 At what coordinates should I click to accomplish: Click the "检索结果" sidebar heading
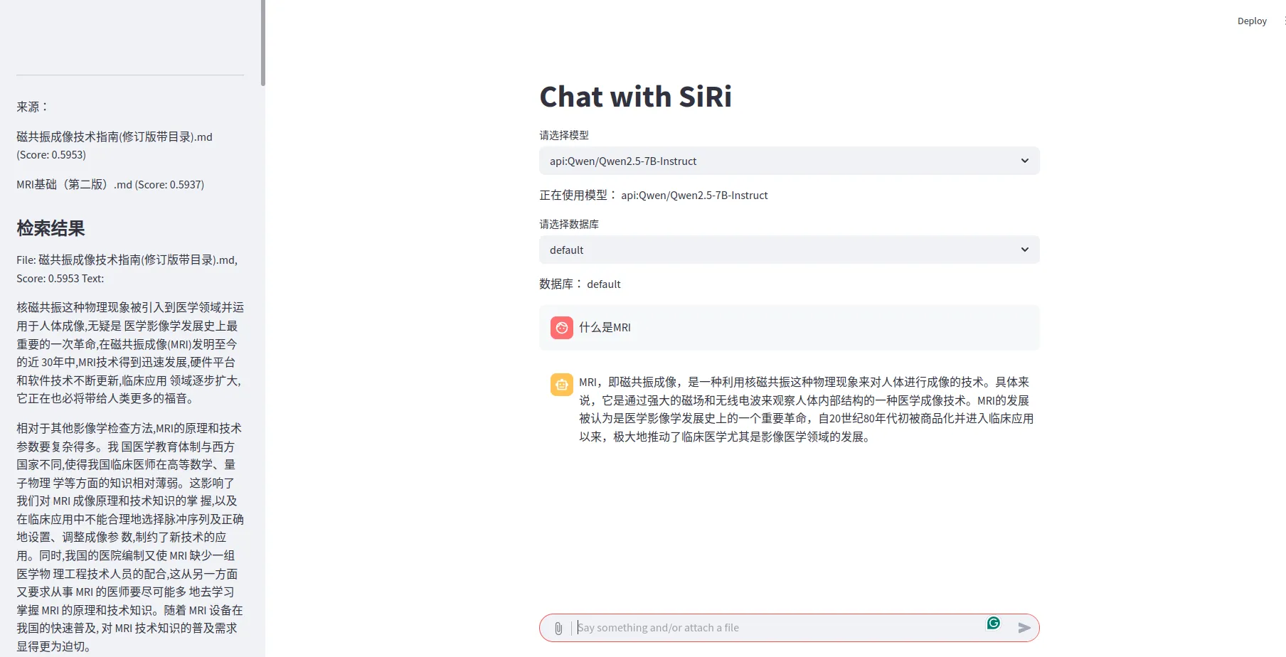pyautogui.click(x=51, y=228)
